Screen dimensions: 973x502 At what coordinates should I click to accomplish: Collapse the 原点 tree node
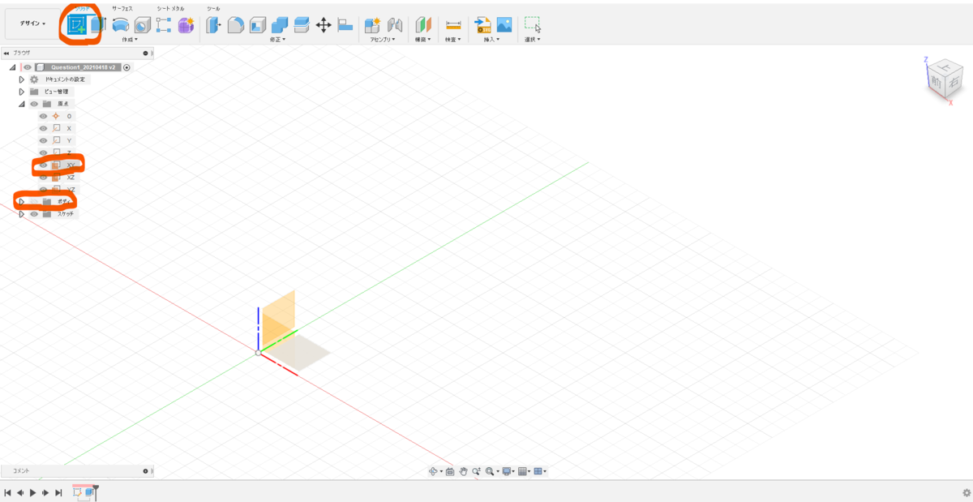22,104
